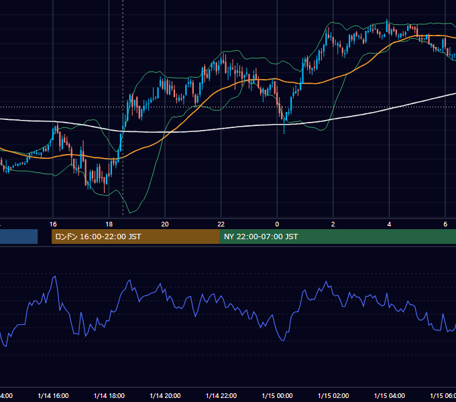Click the 1/14 20:00 date label
Image resolution: width=456 pixels, height=402 pixels.
pyautogui.click(x=165, y=396)
